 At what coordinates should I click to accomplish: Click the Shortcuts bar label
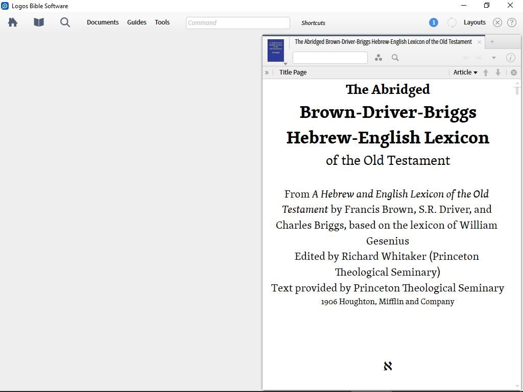313,23
